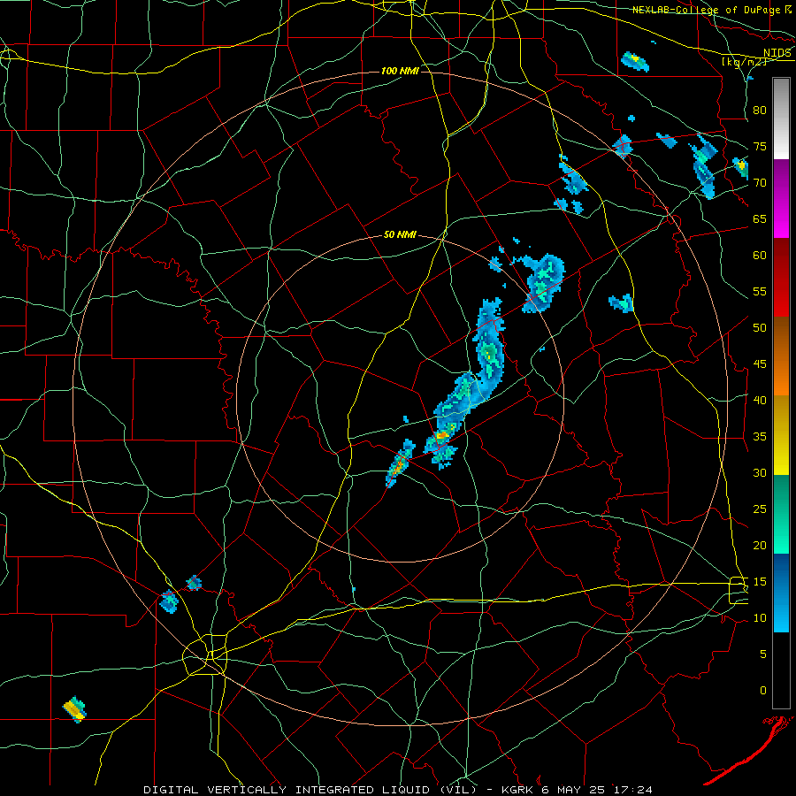The width and height of the screenshot is (796, 796).
Task: Click the 100 NMI range ring label
Action: (400, 71)
